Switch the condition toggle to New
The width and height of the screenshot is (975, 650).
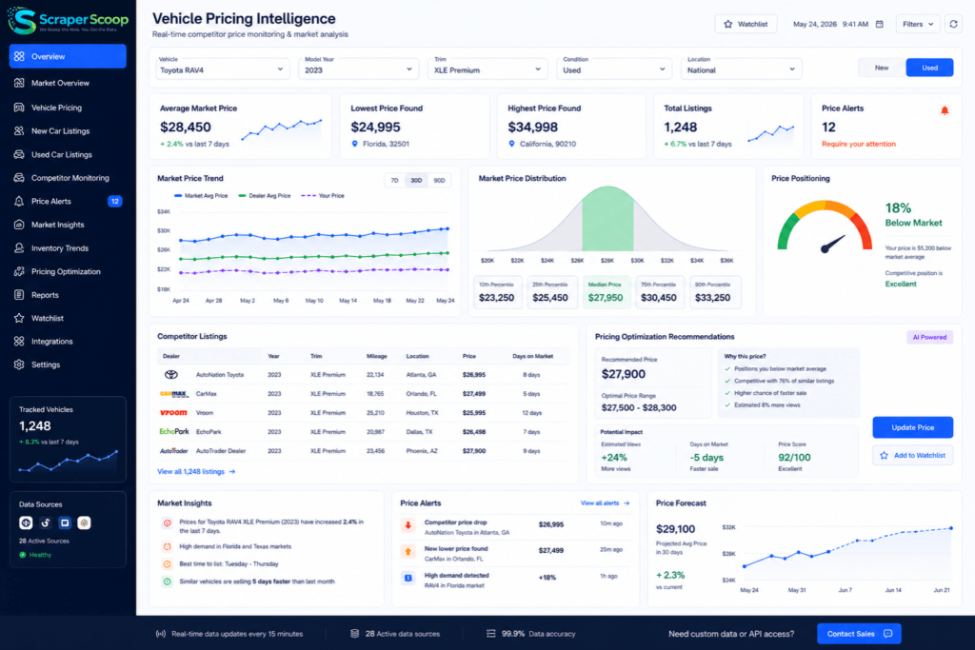[x=881, y=68]
